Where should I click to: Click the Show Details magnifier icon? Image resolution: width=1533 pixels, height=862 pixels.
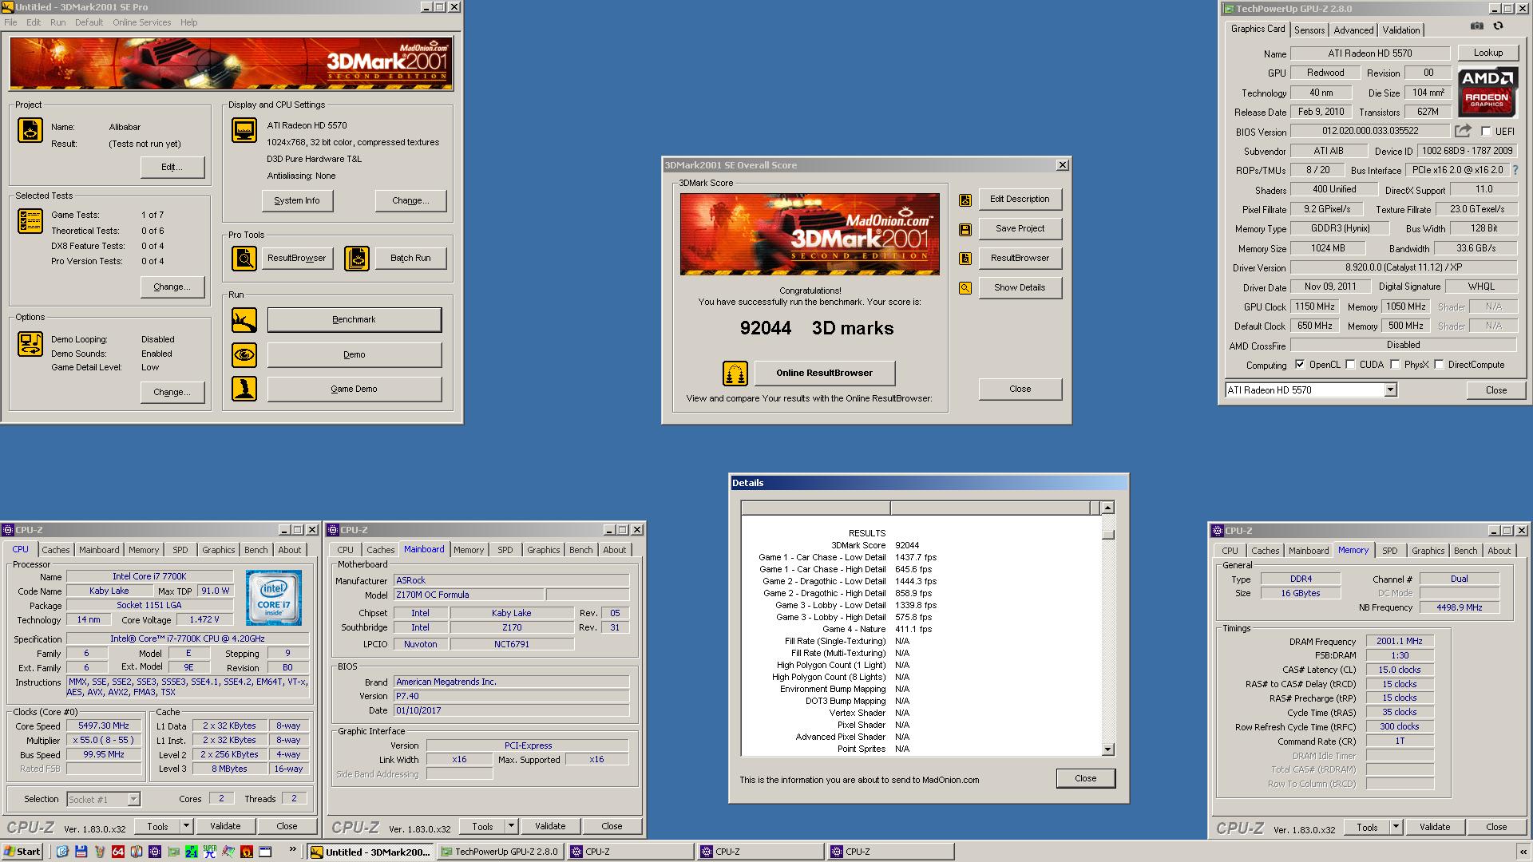pos(965,288)
